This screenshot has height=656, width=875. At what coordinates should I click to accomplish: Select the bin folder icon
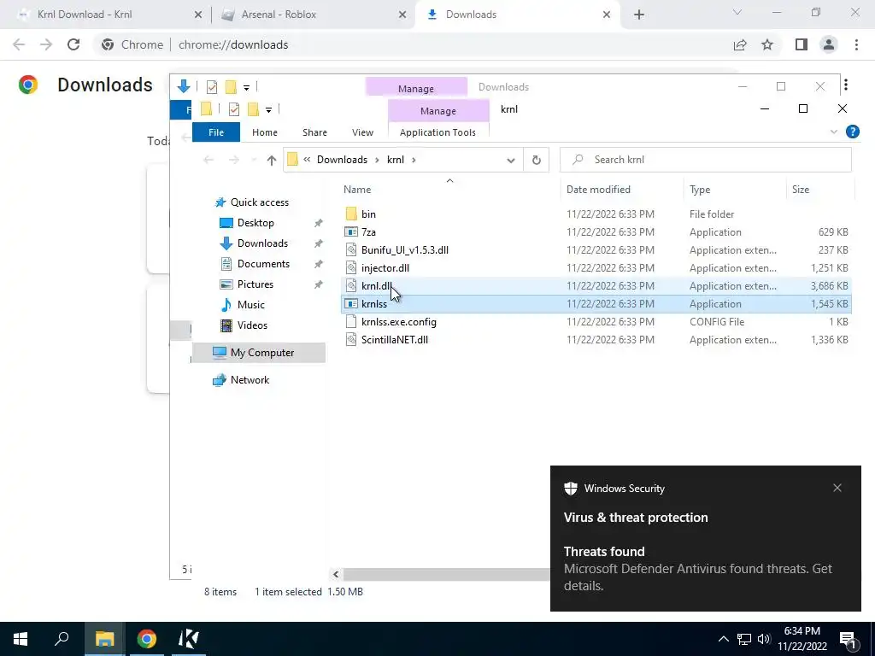click(351, 214)
